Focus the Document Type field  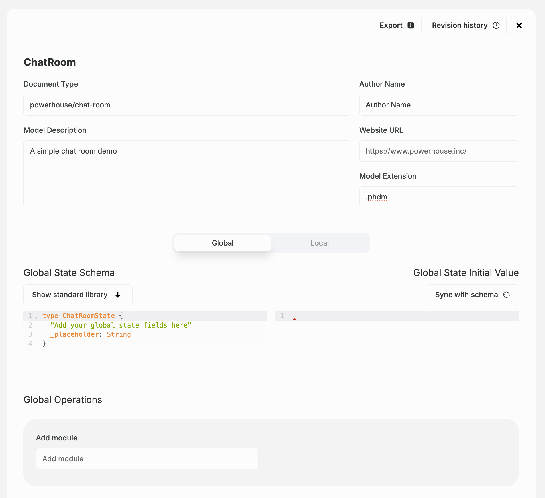click(x=187, y=105)
